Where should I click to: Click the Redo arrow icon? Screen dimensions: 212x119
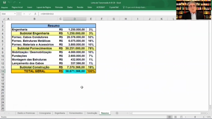pos(14,2)
